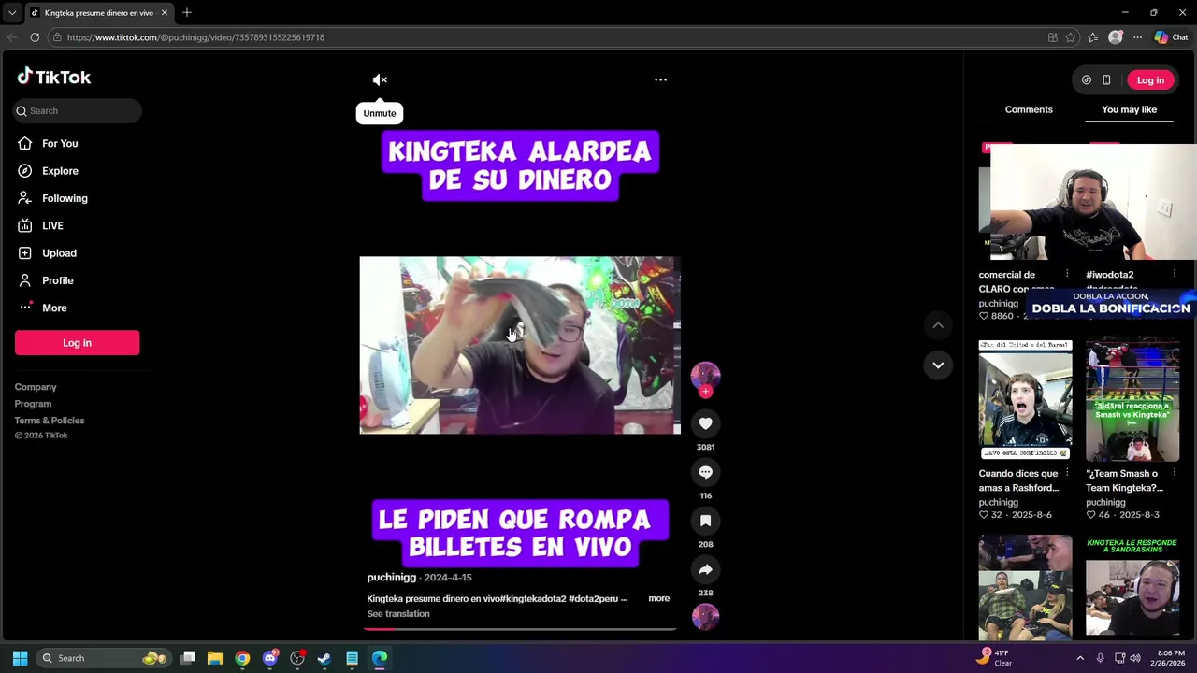This screenshot has width=1197, height=673.
Task: Open Copilot Chat in the browser
Action: [x=1171, y=37]
